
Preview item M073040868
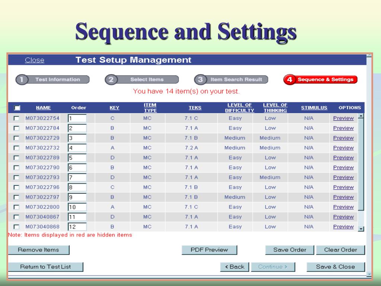point(343,226)
